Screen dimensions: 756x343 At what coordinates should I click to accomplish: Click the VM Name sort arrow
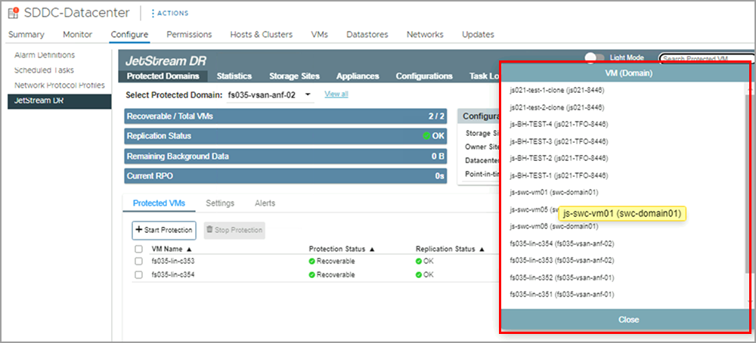point(188,249)
